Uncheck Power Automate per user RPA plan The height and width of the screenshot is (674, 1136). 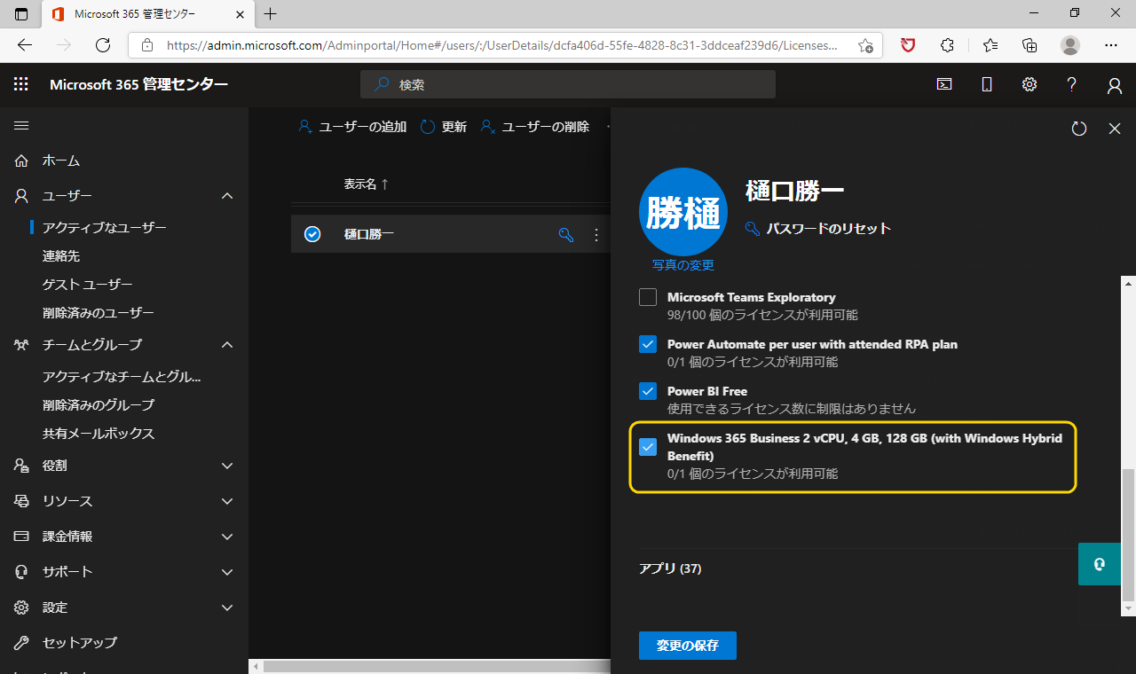(648, 344)
